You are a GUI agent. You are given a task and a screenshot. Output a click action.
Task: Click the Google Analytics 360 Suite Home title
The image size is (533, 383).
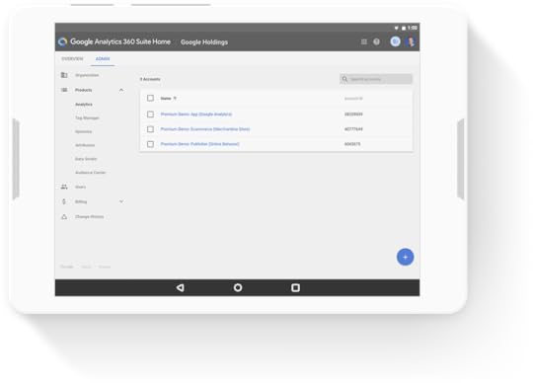point(120,41)
